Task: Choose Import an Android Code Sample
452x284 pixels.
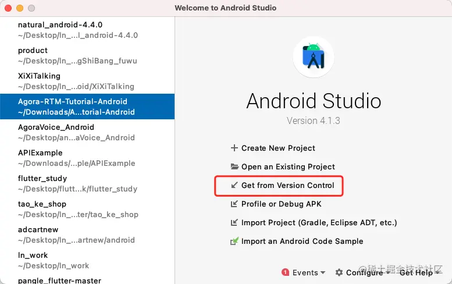Action: pos(302,241)
